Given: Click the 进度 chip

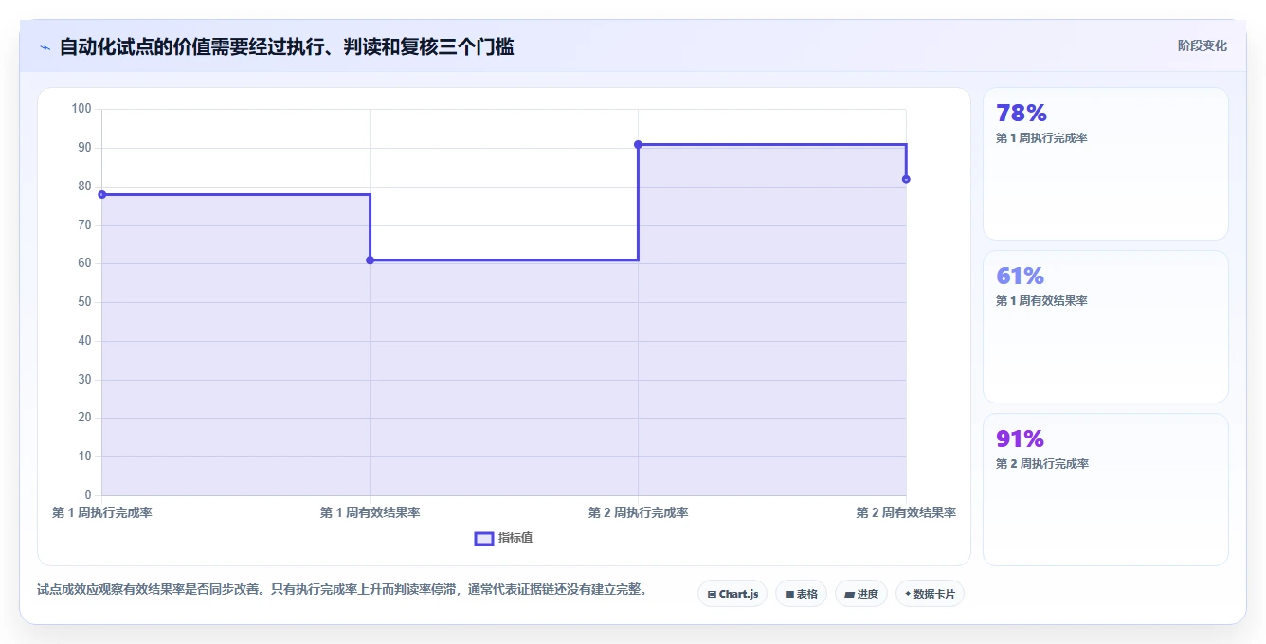Looking at the screenshot, I should click(x=861, y=594).
